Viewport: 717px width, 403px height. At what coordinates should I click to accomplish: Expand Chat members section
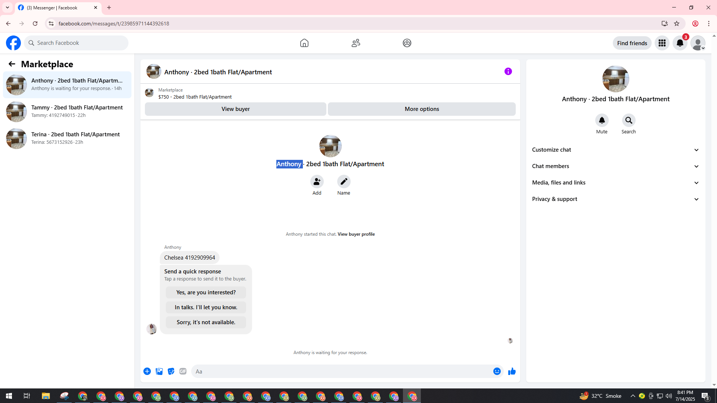[615, 166]
